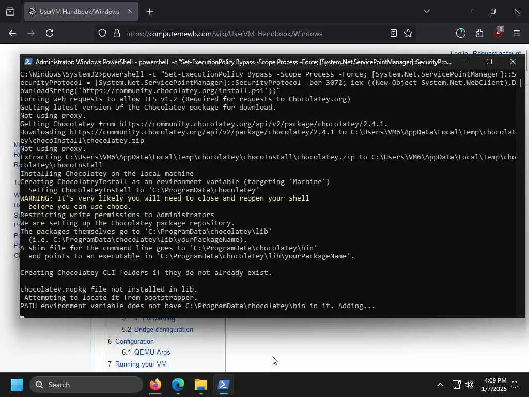Restore down the Firefox window
Viewport: 529px width, 397px height.
pos(493,11)
